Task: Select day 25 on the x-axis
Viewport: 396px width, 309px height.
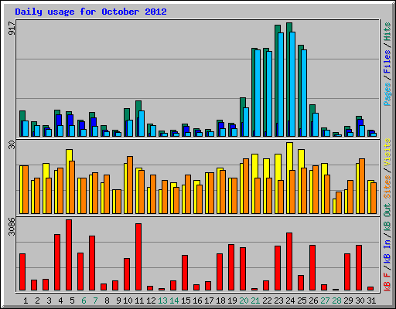Action: (302, 301)
